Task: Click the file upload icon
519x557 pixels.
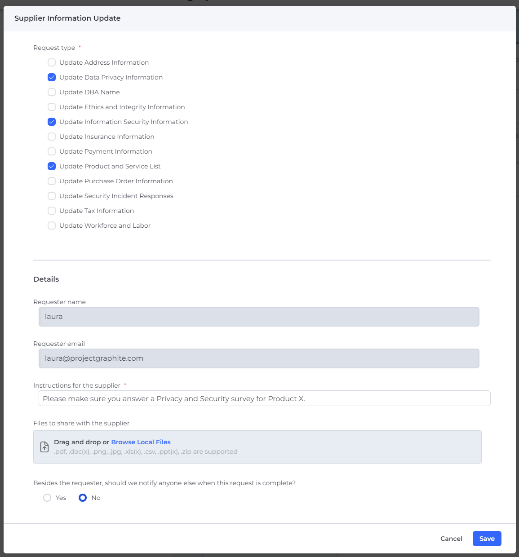Action: coord(44,446)
